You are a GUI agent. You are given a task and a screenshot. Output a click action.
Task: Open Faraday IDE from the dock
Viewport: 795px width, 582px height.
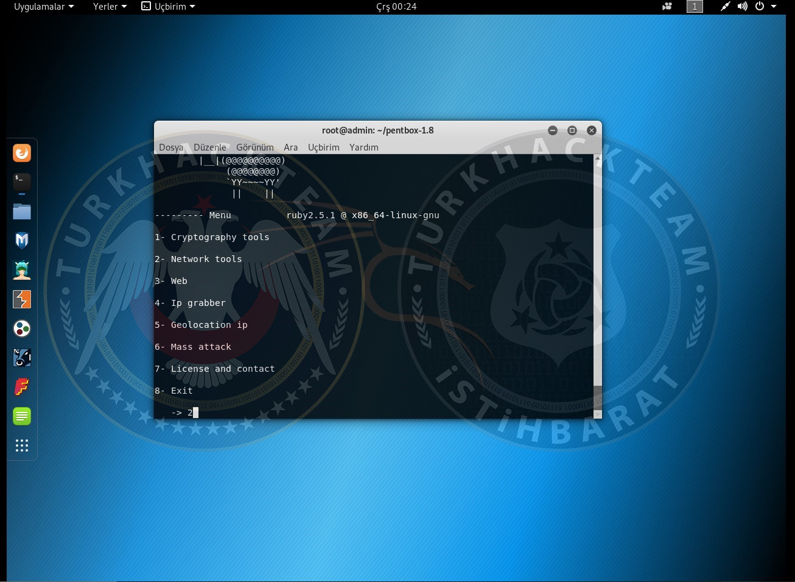[x=22, y=387]
